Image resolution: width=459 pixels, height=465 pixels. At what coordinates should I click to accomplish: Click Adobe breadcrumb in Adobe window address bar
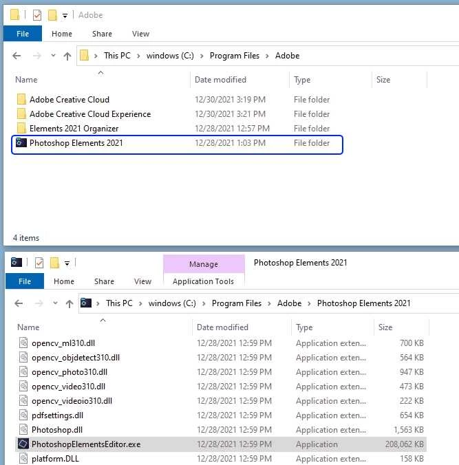(x=287, y=56)
